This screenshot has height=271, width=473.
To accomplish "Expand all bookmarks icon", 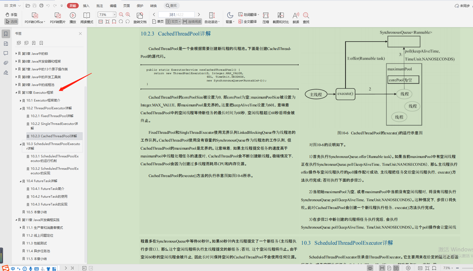I will (19, 43).
